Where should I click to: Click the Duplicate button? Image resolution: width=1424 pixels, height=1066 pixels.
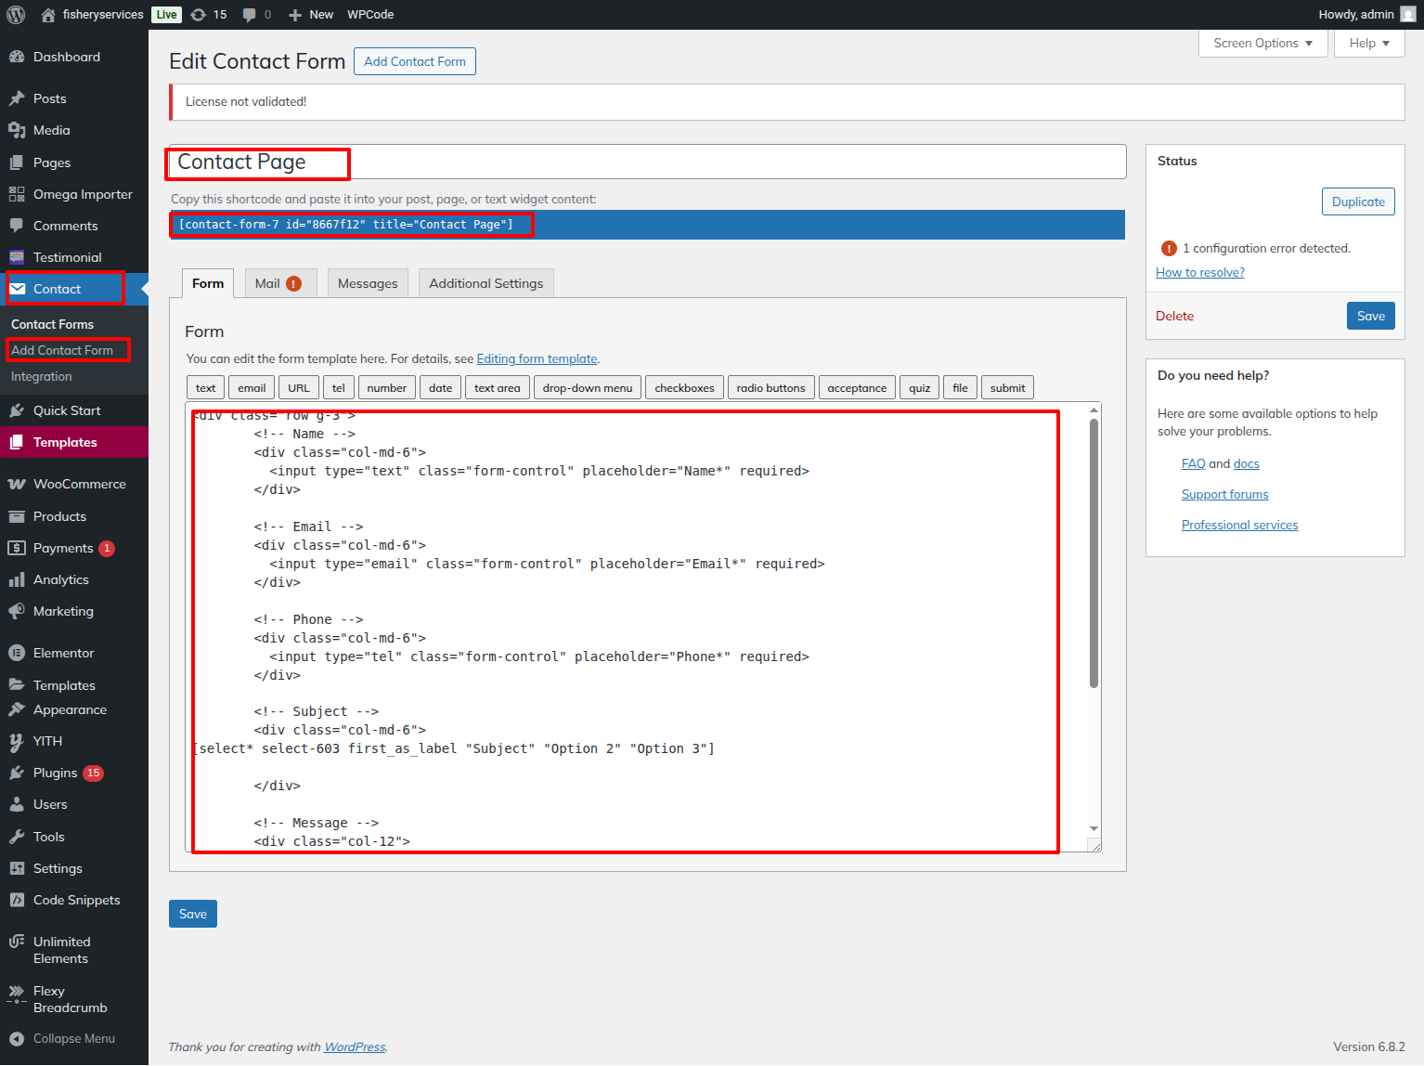(1357, 201)
